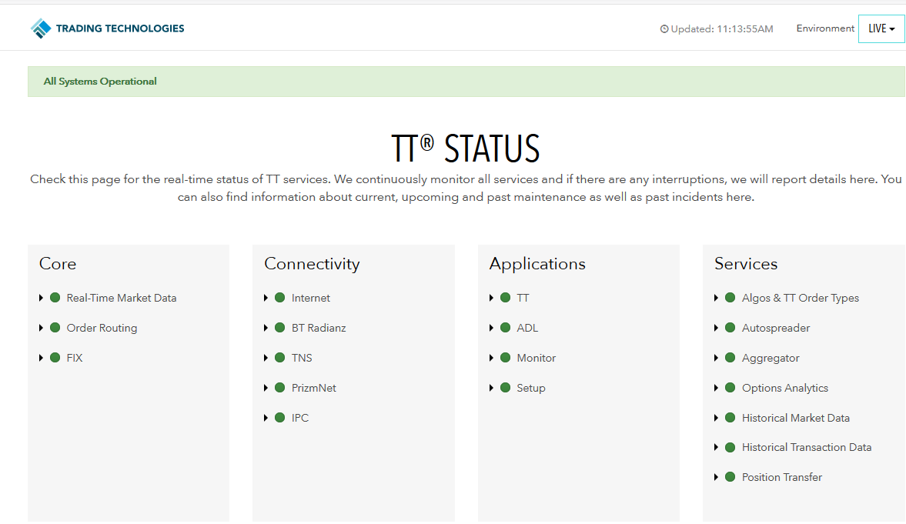Click green status dot for Internet
This screenshot has height=524, width=906.
coord(280,298)
